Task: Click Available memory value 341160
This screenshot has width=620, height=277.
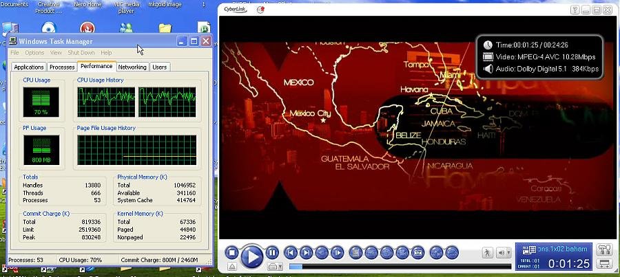Action: (x=186, y=192)
